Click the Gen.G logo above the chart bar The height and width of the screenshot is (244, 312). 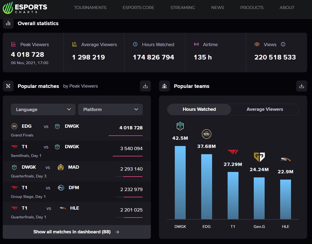pyautogui.click(x=259, y=157)
